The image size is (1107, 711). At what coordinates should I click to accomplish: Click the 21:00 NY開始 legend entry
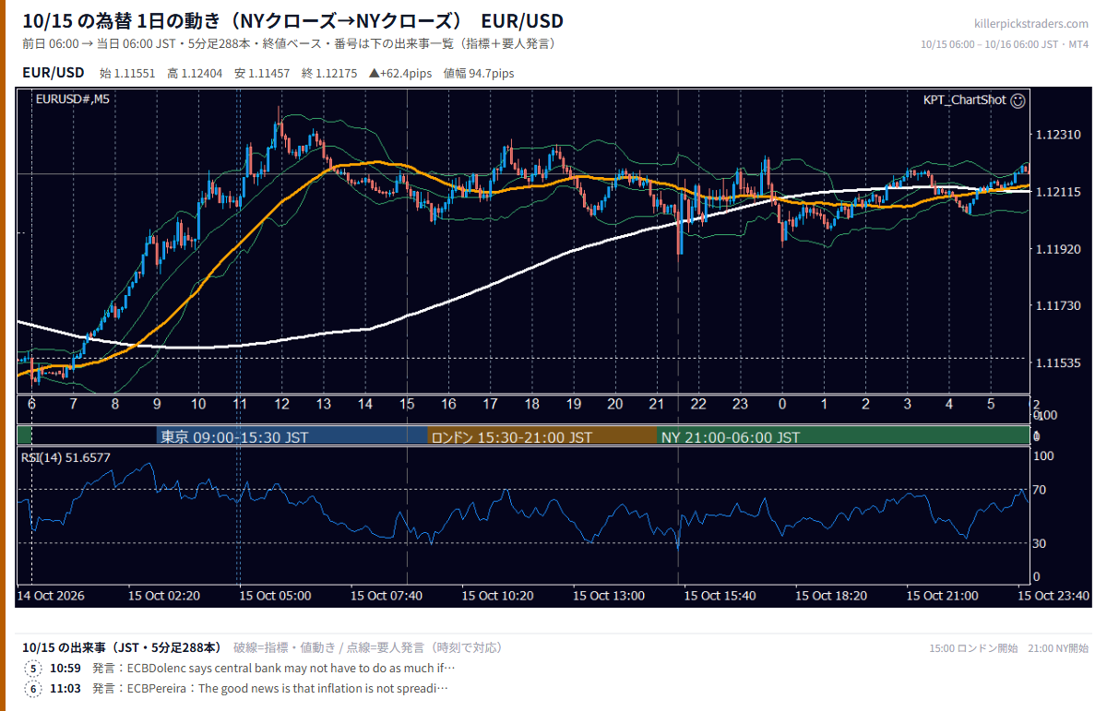pyautogui.click(x=1058, y=648)
